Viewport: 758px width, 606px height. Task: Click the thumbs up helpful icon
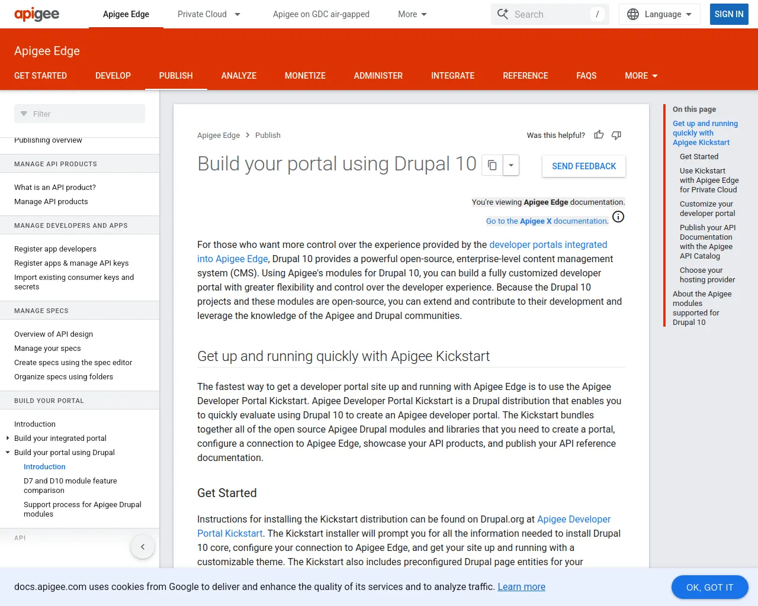click(x=599, y=135)
